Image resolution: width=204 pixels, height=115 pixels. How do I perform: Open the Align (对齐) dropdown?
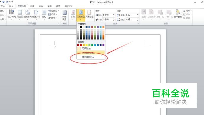187,11
